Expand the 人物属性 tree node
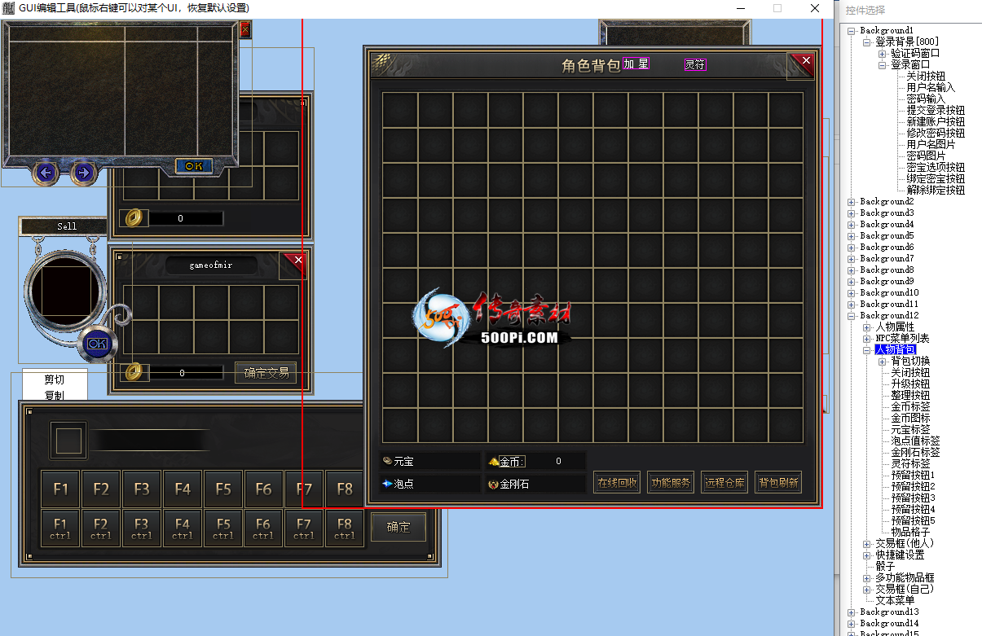The width and height of the screenshot is (982, 636). pyautogui.click(x=867, y=327)
